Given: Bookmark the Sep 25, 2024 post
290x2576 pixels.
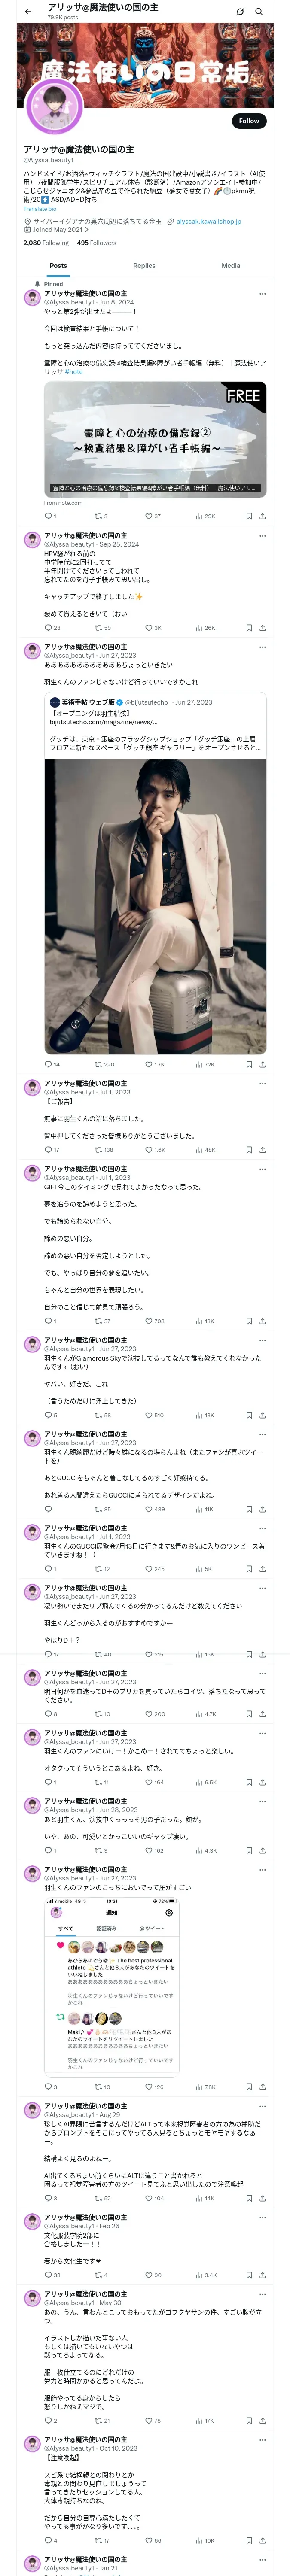Looking at the screenshot, I should coord(249,628).
